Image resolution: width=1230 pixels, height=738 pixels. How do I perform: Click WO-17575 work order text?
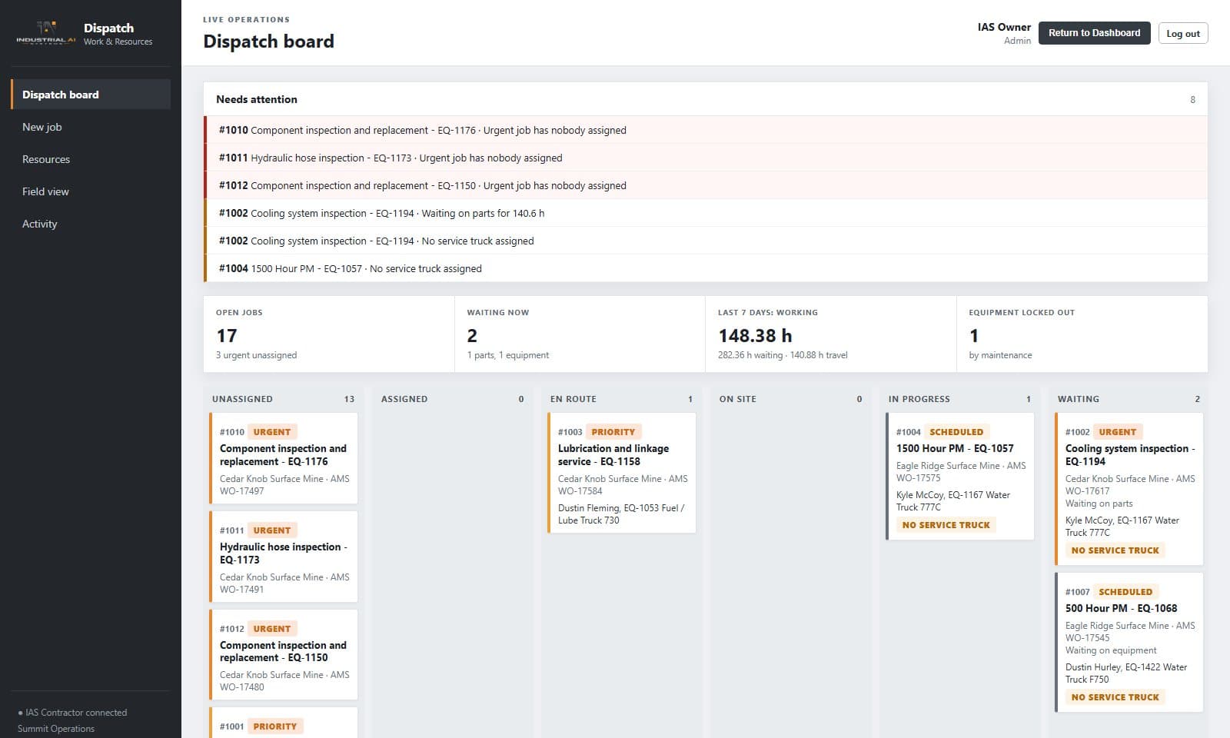pyautogui.click(x=919, y=478)
